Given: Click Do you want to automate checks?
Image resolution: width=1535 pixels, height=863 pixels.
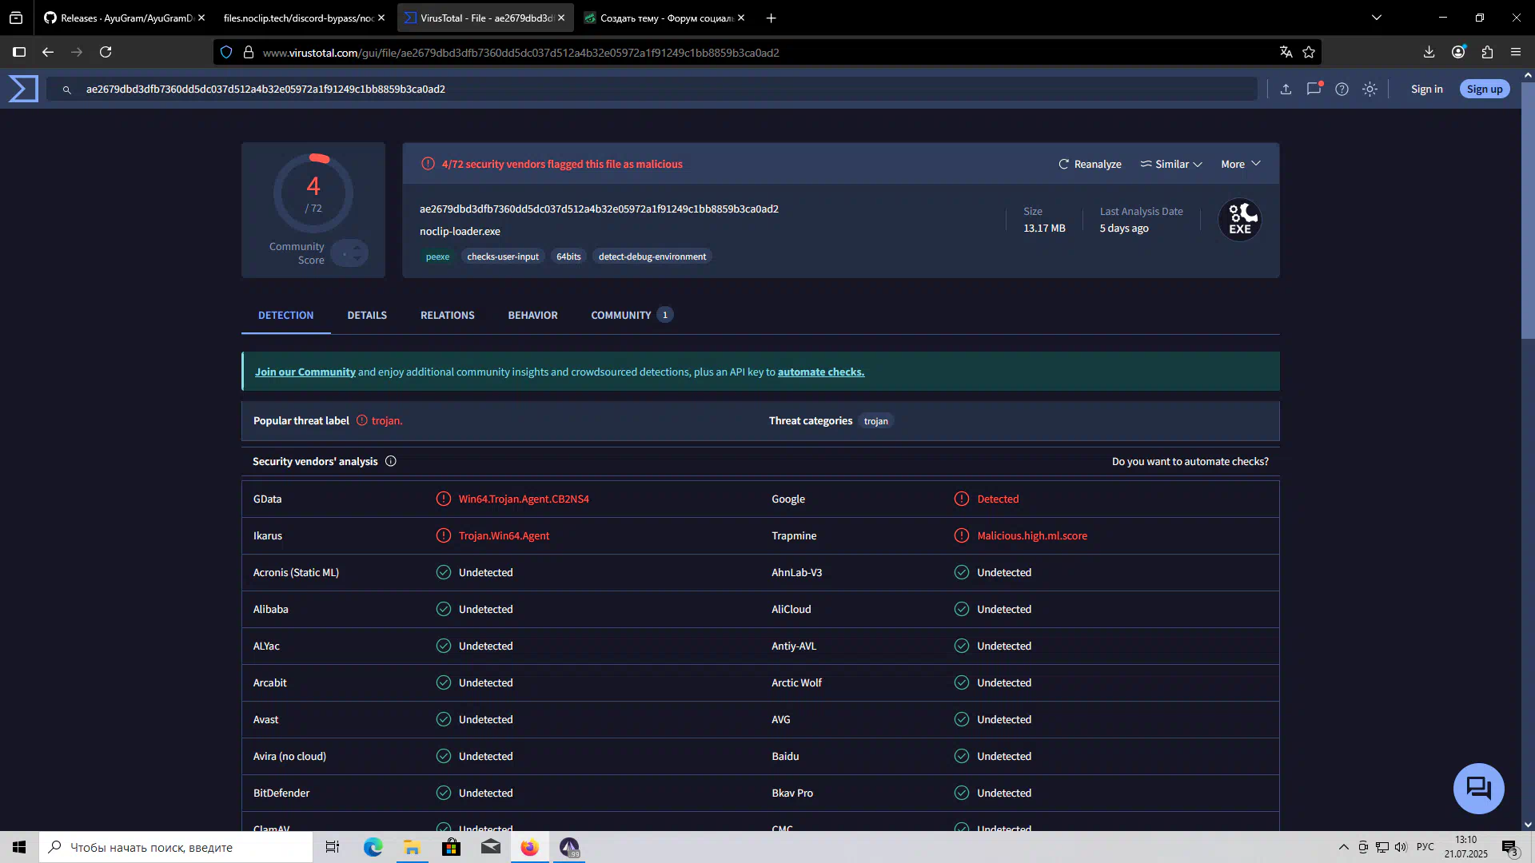Looking at the screenshot, I should point(1190,462).
